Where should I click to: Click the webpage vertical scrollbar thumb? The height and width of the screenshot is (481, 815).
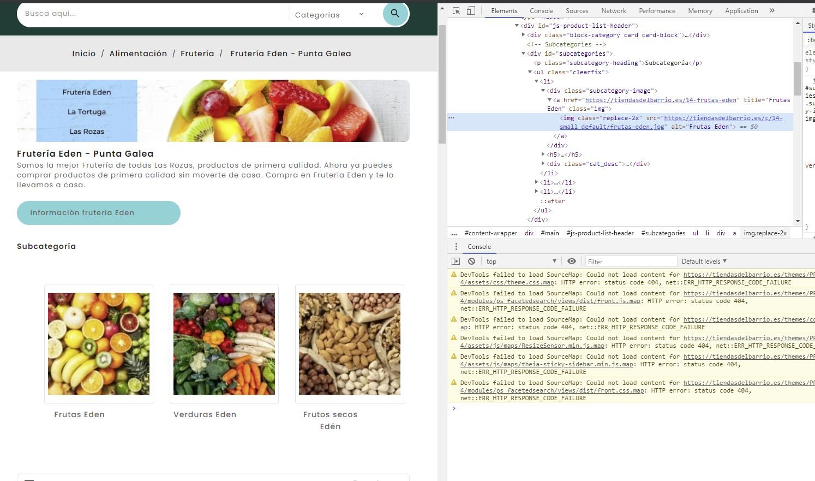coord(442,84)
